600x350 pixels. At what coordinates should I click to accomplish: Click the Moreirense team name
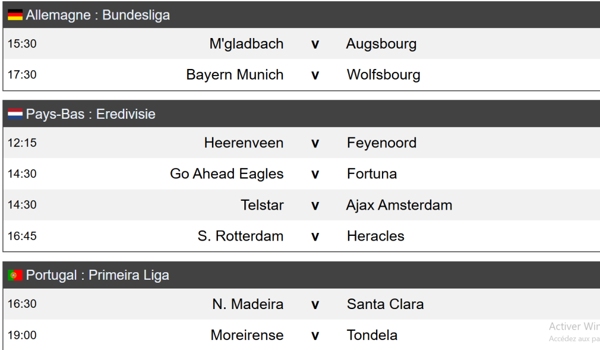pyautogui.click(x=247, y=335)
